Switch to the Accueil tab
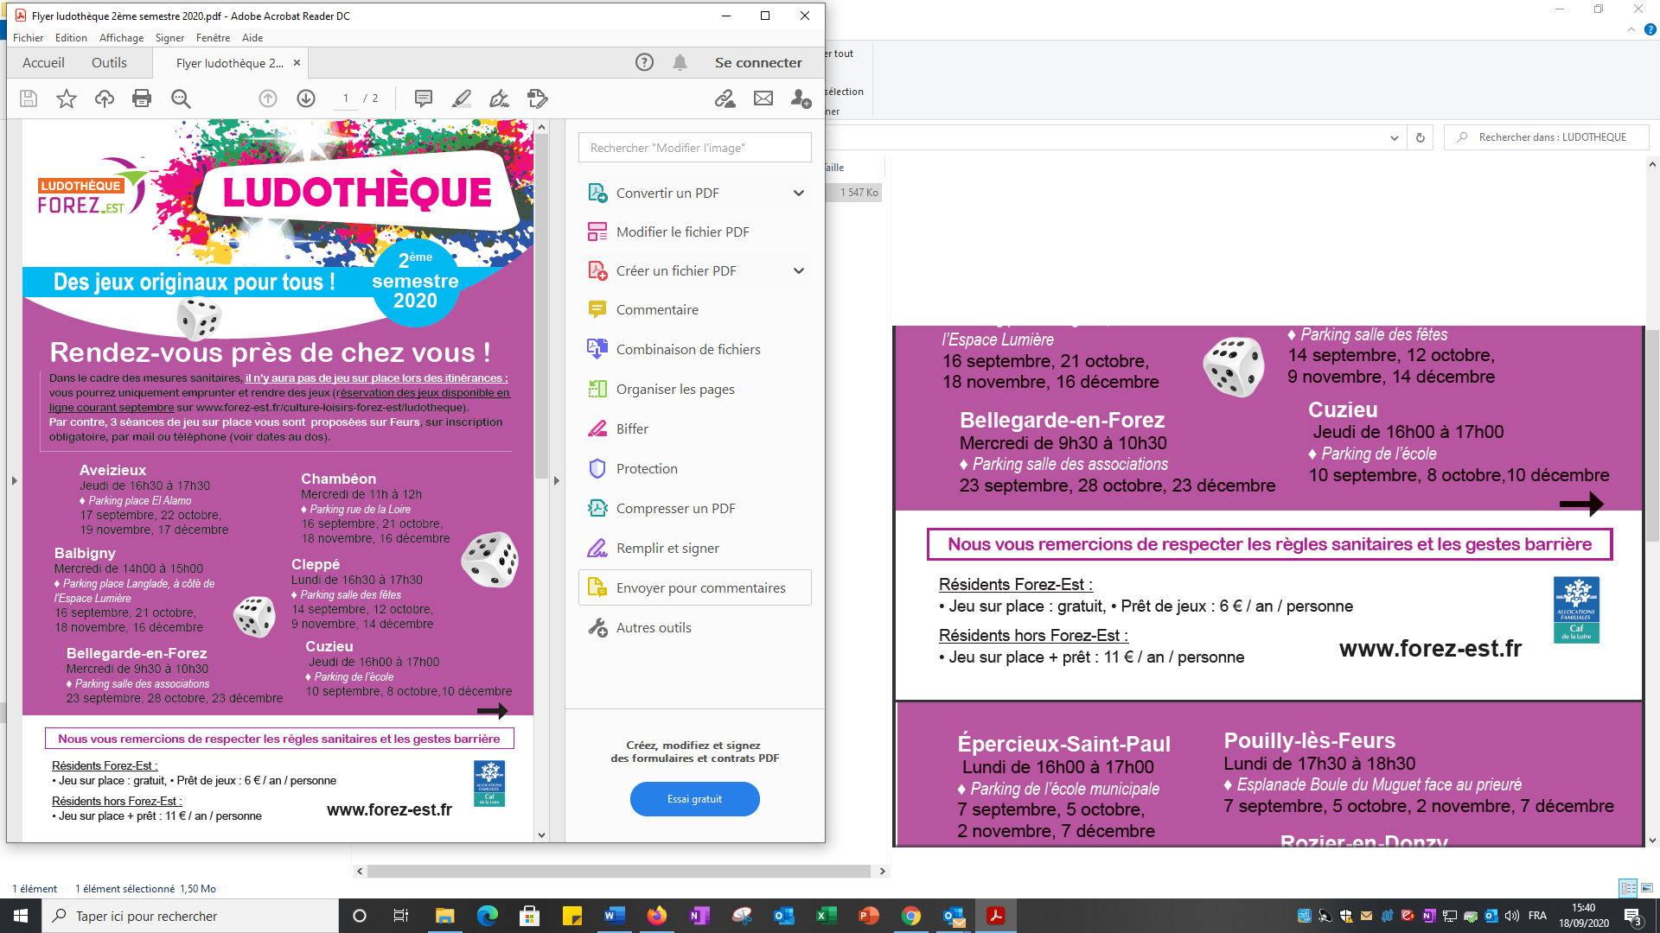 coord(43,62)
